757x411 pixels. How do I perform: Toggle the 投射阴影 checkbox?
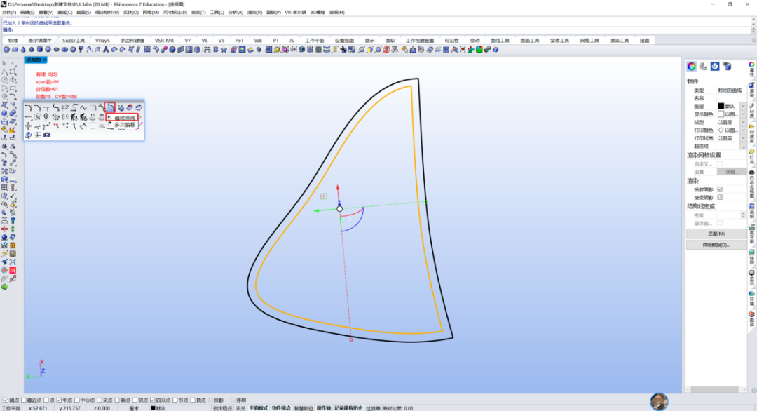[x=720, y=189]
